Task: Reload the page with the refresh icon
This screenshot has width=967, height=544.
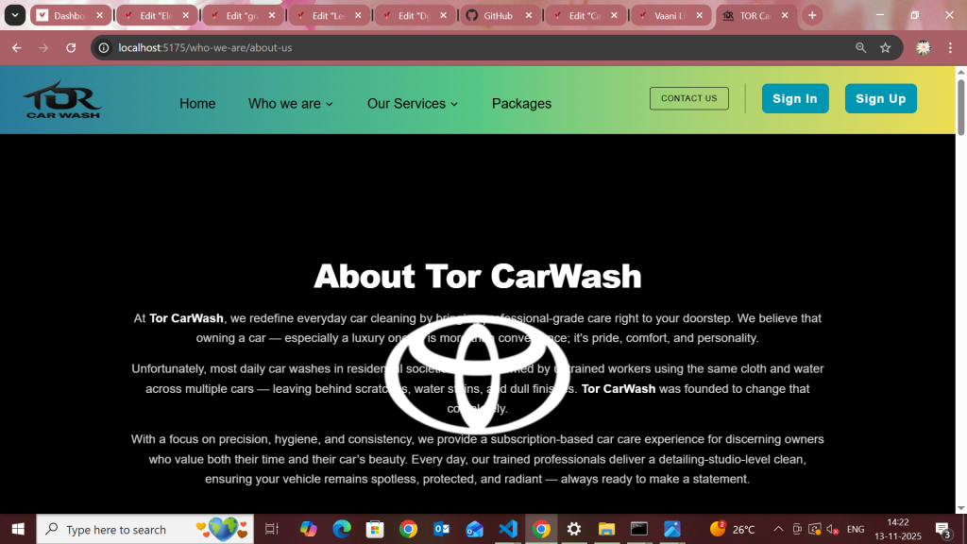Action: (x=71, y=47)
